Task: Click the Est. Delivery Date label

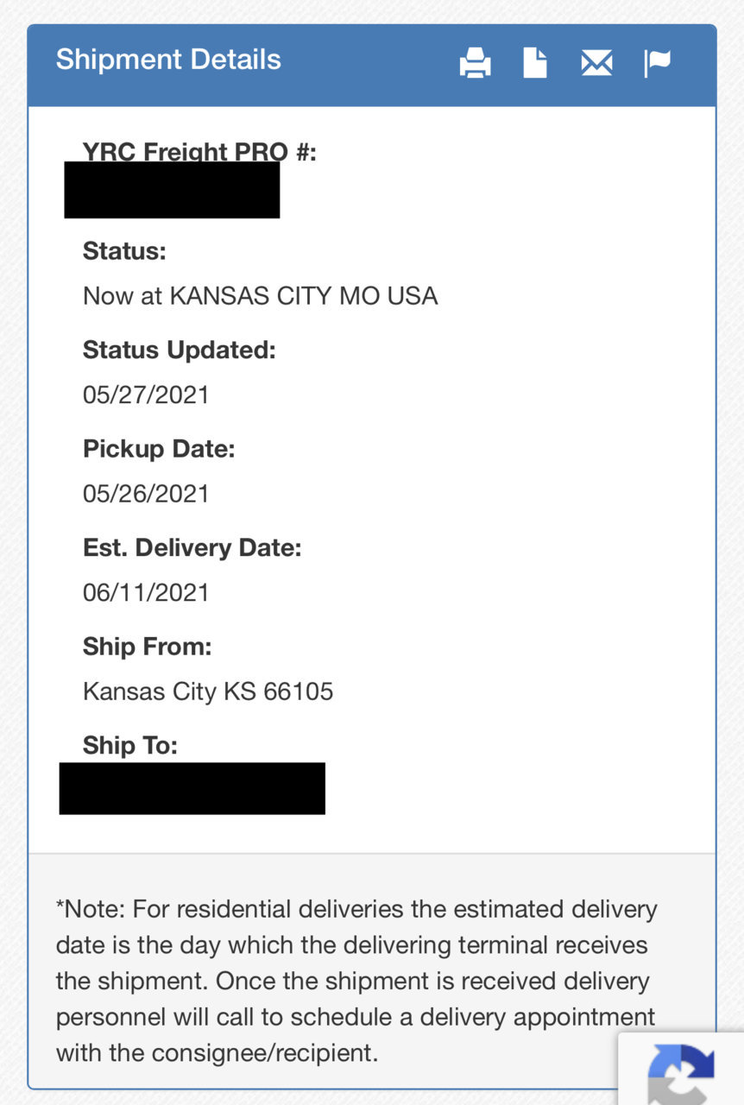Action: pos(192,548)
